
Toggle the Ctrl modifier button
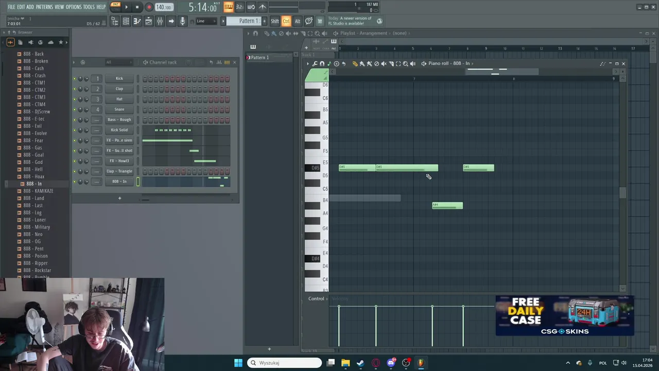point(286,21)
